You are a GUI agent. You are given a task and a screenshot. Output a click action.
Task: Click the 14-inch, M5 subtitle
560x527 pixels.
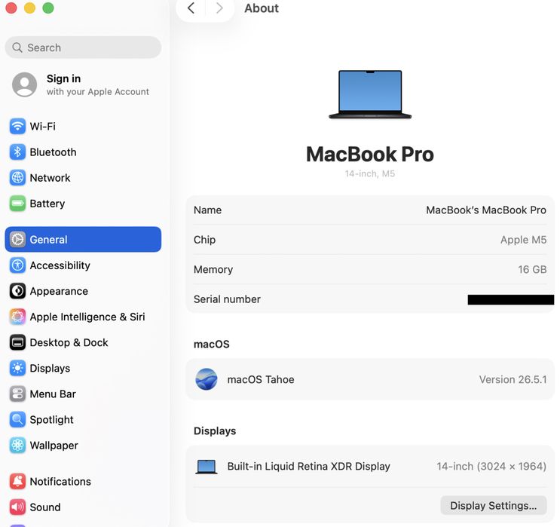click(x=369, y=173)
